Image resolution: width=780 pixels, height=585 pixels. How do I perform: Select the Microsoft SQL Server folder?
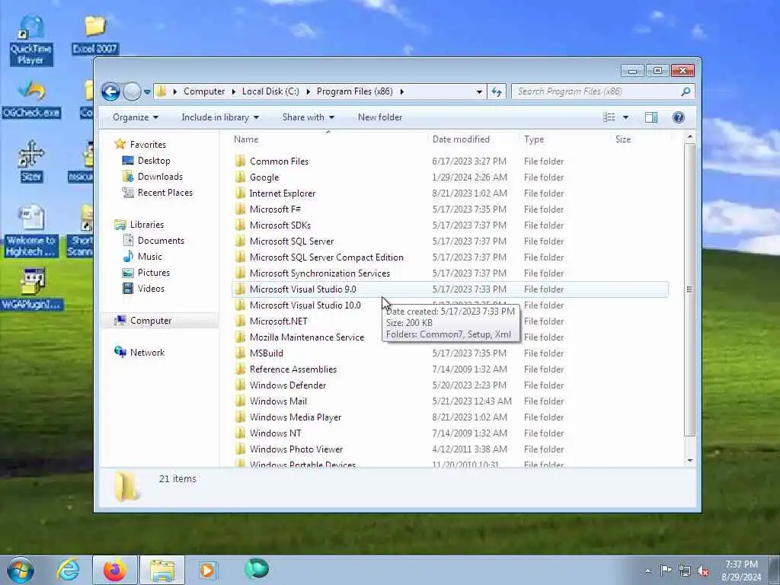[292, 241]
